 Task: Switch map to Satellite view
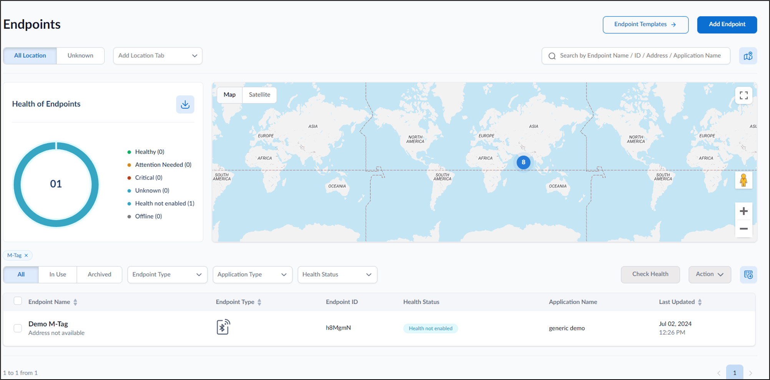259,95
